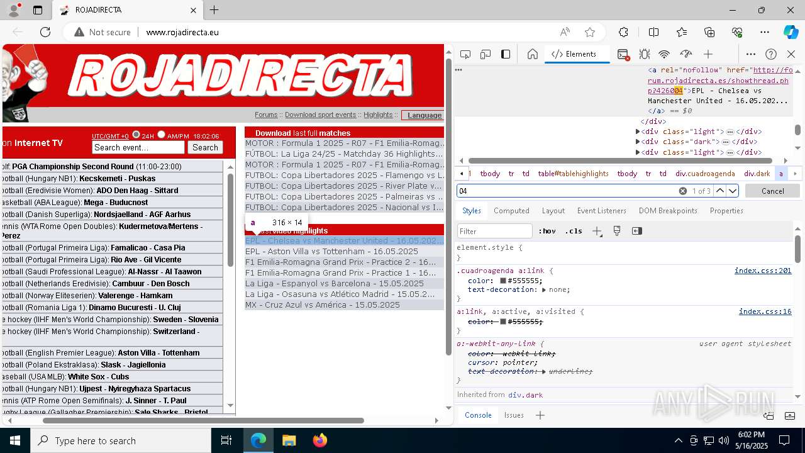805x453 pixels.
Task: Open the Console drawer tab
Action: pyautogui.click(x=478, y=415)
